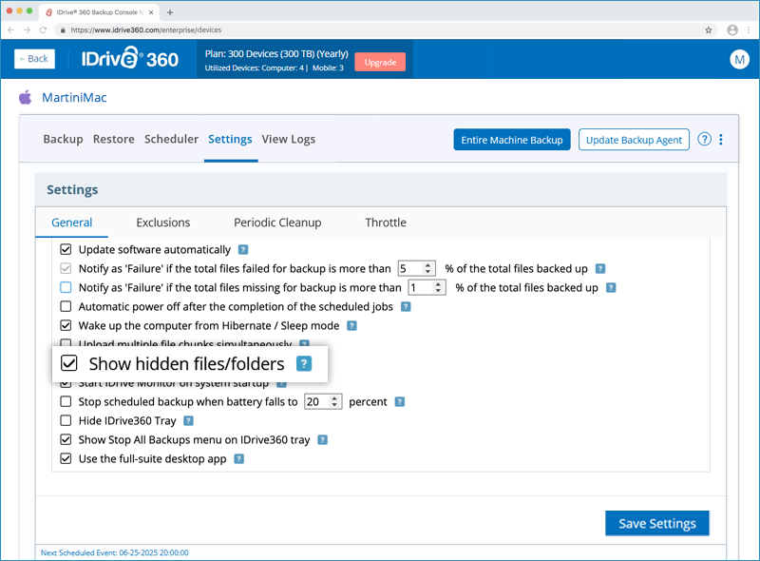
Task: Click the Next Scheduled Event text
Action: pos(115,552)
